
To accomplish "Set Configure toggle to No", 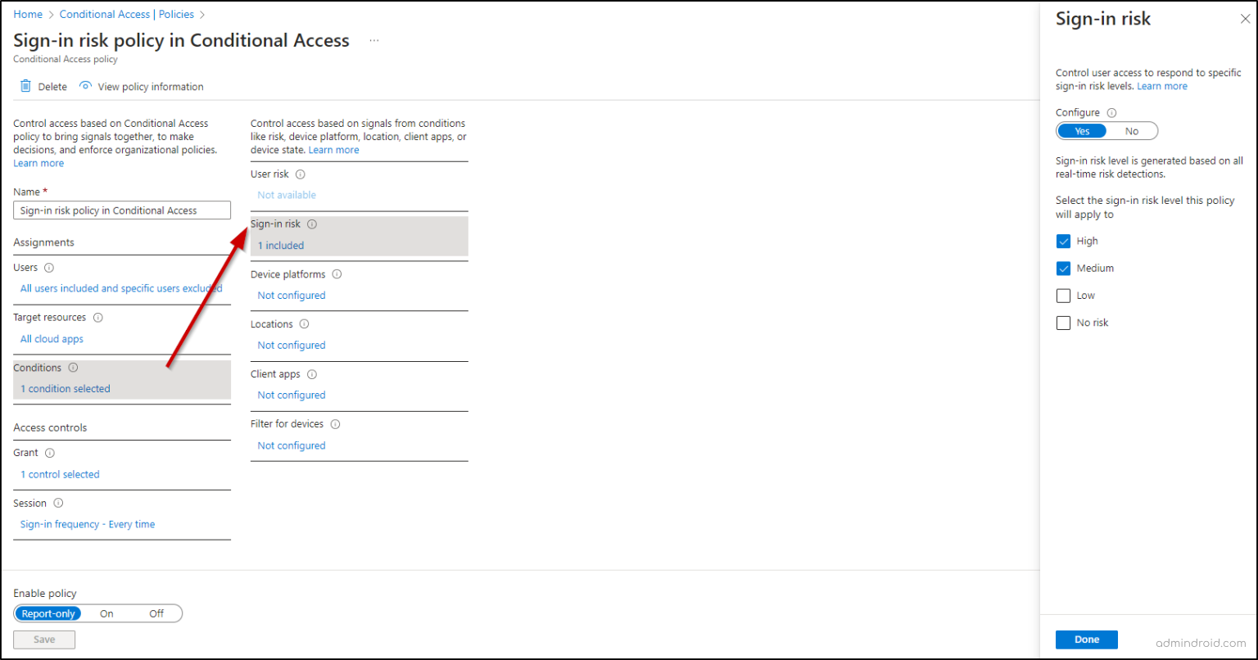I will pyautogui.click(x=1132, y=130).
